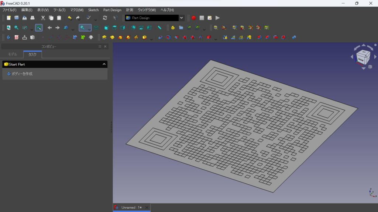Viewport: 378px width, 212px height.
Task: Expand draw style dropdown arrow
Action: pos(32,29)
